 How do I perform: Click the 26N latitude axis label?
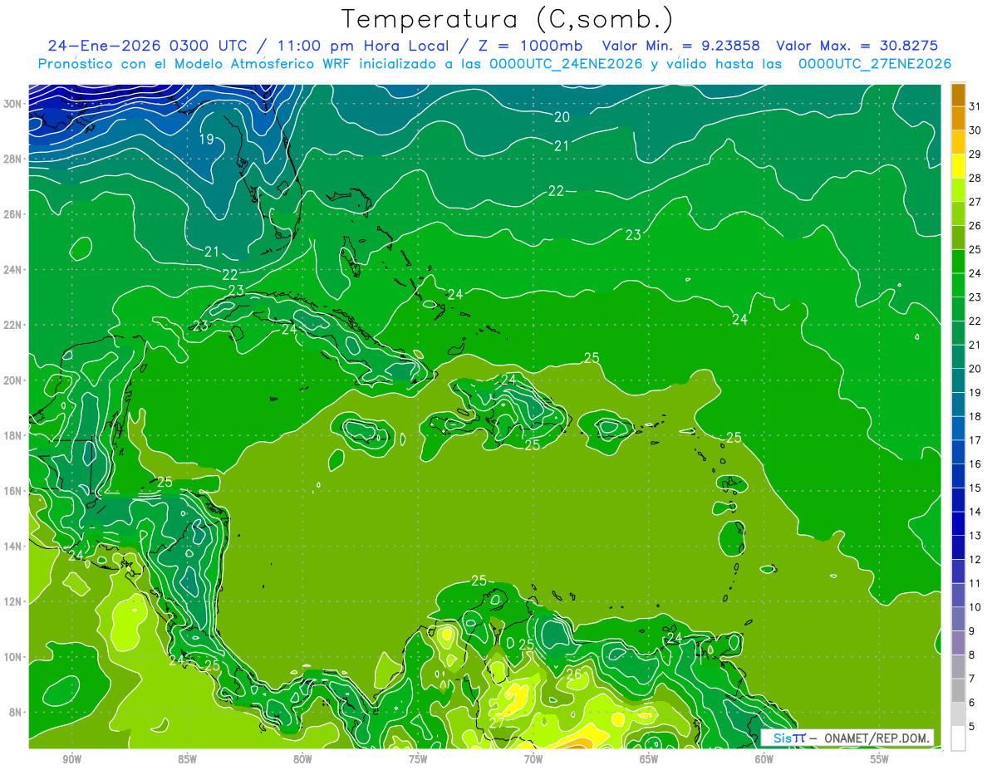click(x=12, y=214)
